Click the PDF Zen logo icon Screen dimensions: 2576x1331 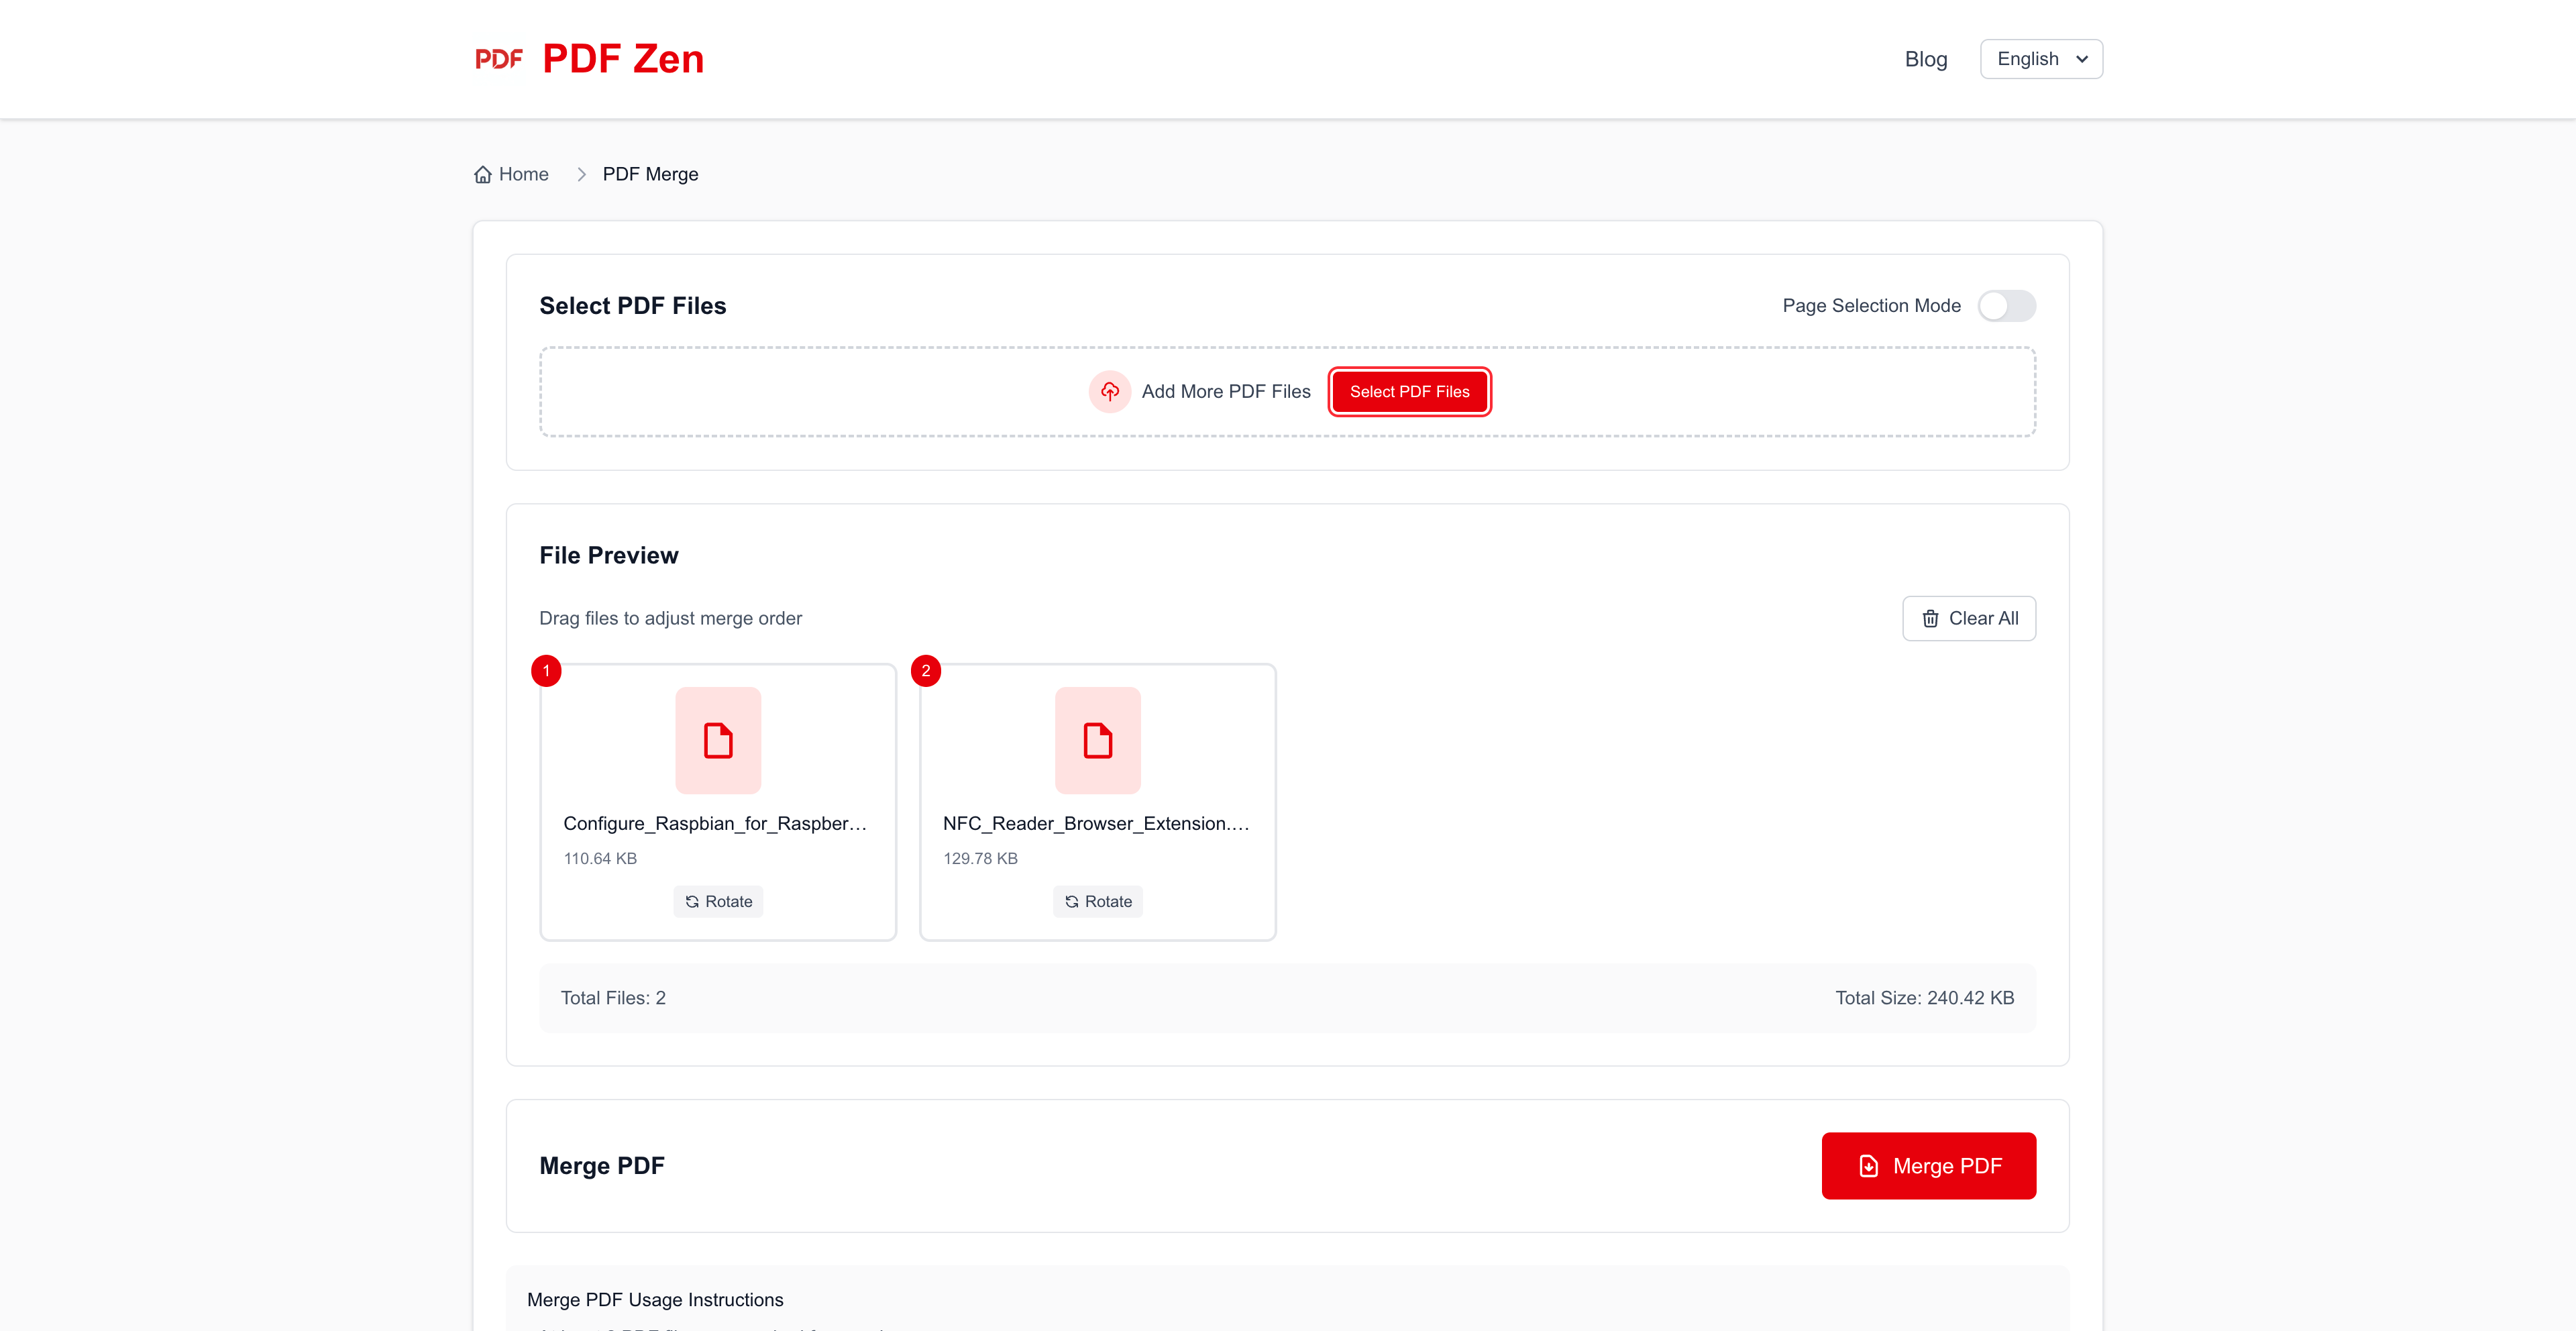[498, 59]
